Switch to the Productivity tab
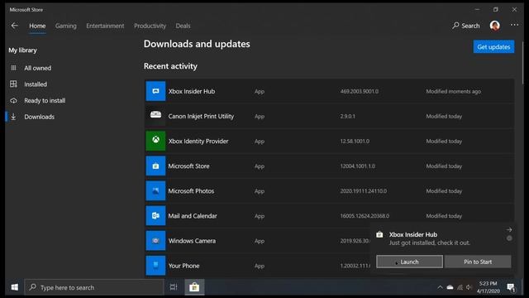The height and width of the screenshot is (298, 529). coord(150,26)
